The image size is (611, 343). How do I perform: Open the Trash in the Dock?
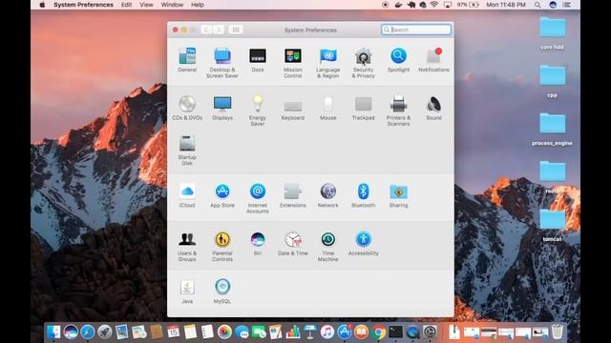pyautogui.click(x=558, y=332)
